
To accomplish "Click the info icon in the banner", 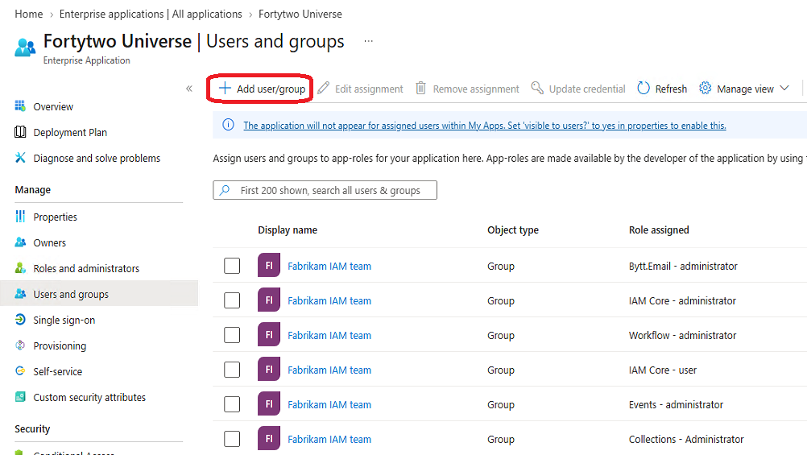I will (228, 125).
